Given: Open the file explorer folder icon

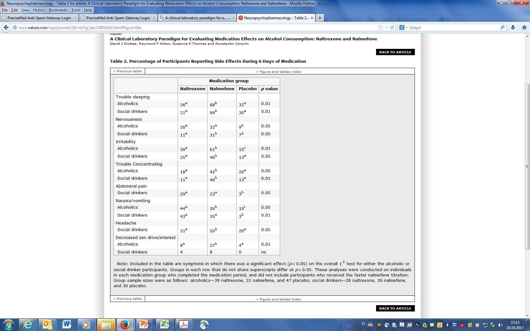Looking at the screenshot, I should [x=106, y=325].
